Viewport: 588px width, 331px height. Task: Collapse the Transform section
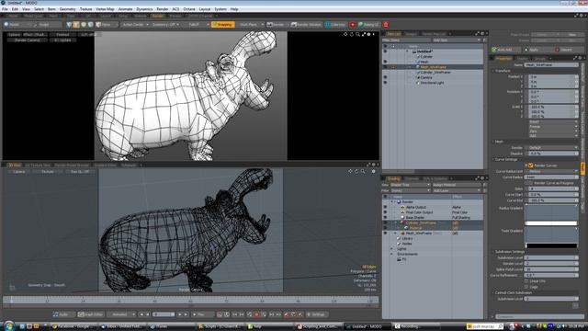click(493, 71)
